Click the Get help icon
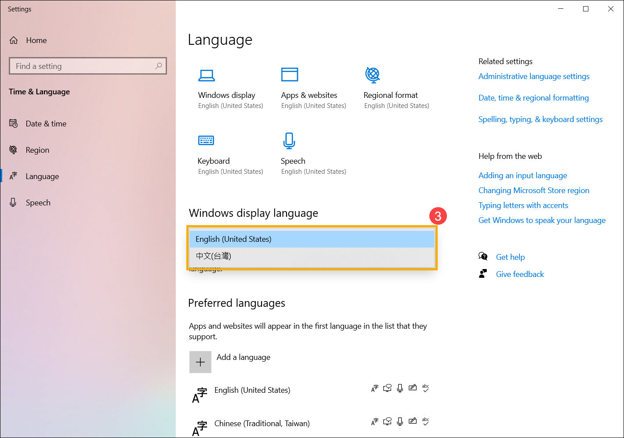 [483, 256]
